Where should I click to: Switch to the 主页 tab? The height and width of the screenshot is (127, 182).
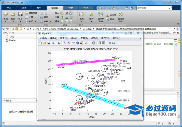[9, 8]
